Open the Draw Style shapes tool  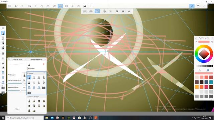pos(79,6)
